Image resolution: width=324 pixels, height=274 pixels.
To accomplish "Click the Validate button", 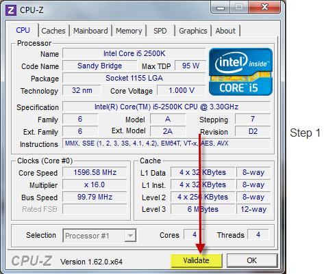I will coord(196,260).
